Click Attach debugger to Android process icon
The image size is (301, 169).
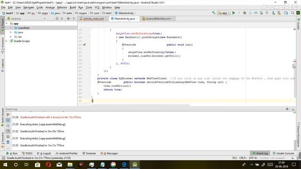point(261,13)
